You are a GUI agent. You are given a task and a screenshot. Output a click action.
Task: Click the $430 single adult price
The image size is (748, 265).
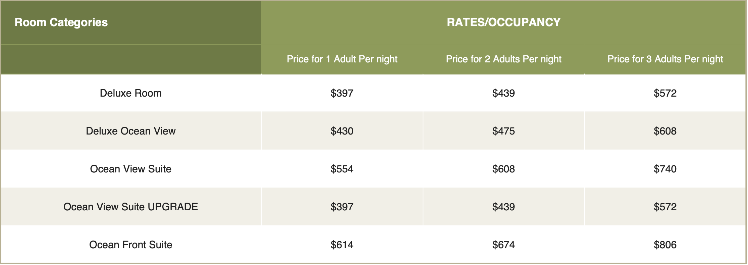click(x=342, y=131)
